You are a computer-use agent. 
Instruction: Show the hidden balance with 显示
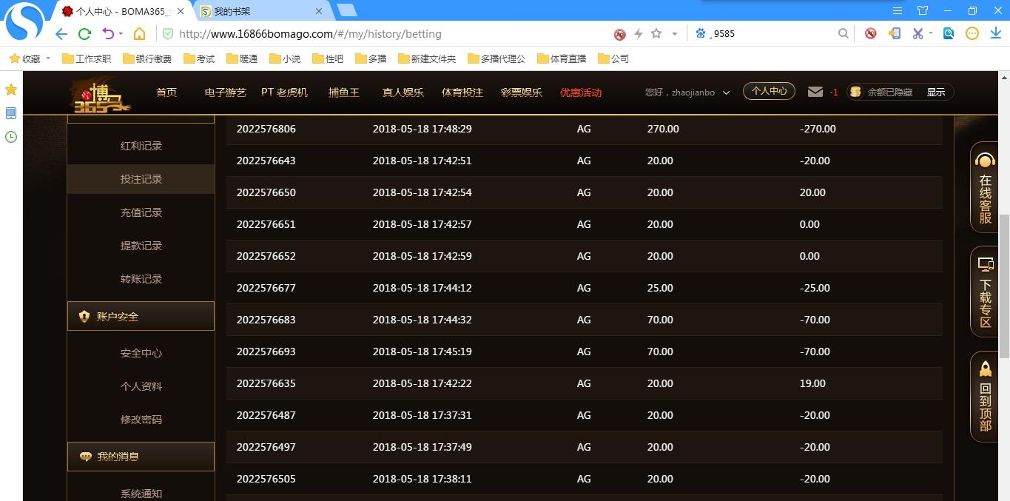[x=936, y=93]
